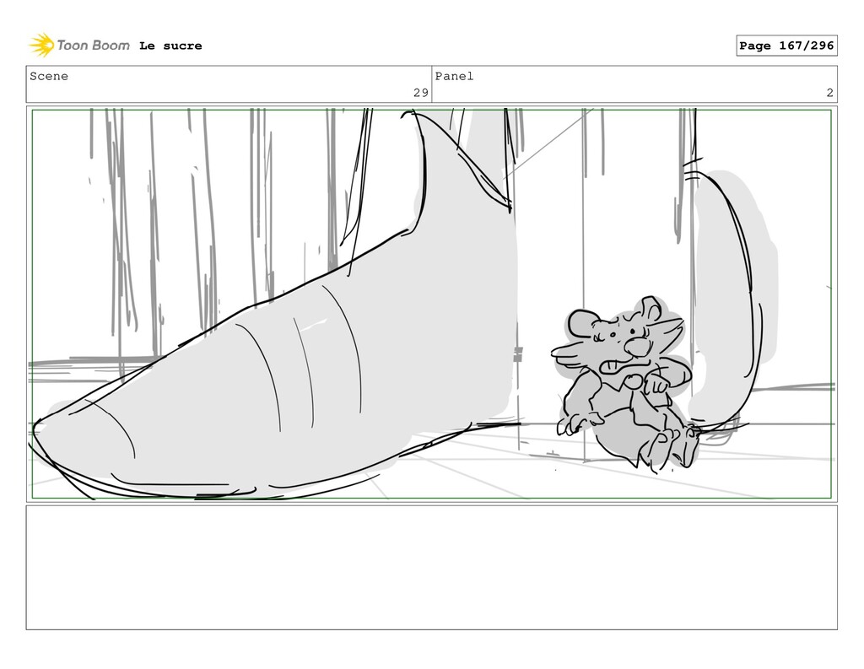864x669 pixels.
Task: Select the 'Le sucre' project title
Action: (x=170, y=46)
